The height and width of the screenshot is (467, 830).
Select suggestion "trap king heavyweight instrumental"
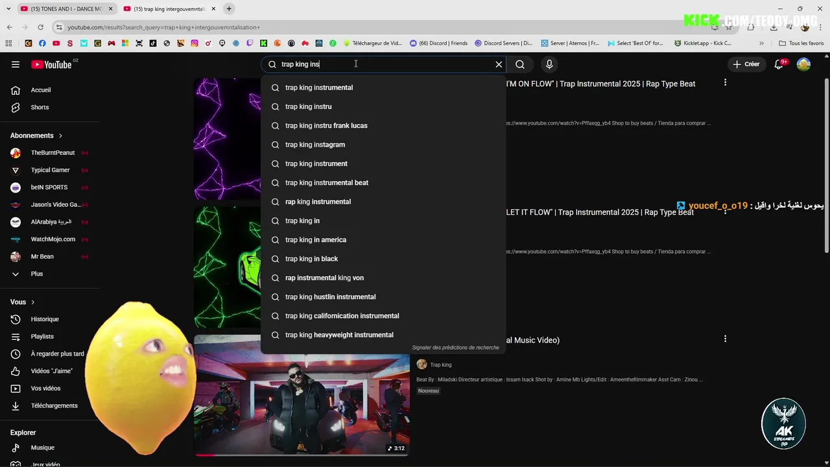[x=383, y=335]
